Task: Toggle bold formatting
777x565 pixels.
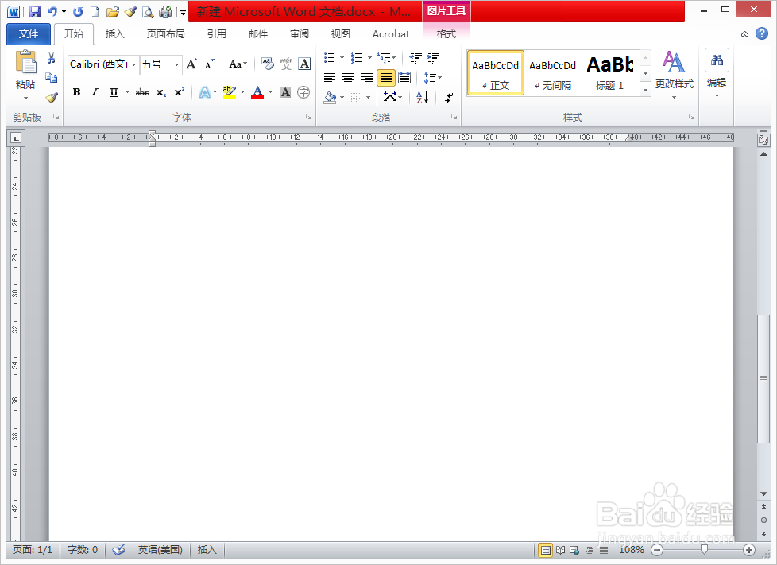Action: tap(76, 92)
